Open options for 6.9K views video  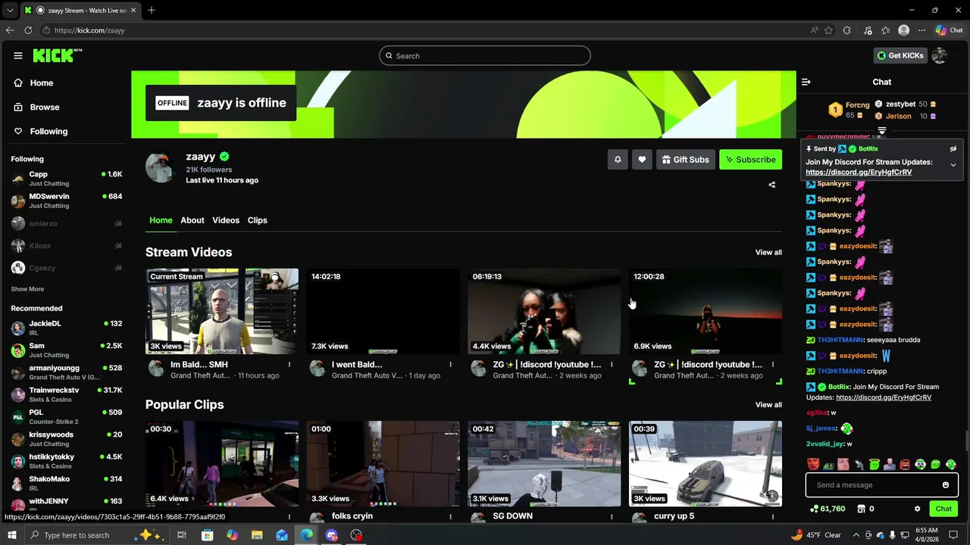(773, 365)
